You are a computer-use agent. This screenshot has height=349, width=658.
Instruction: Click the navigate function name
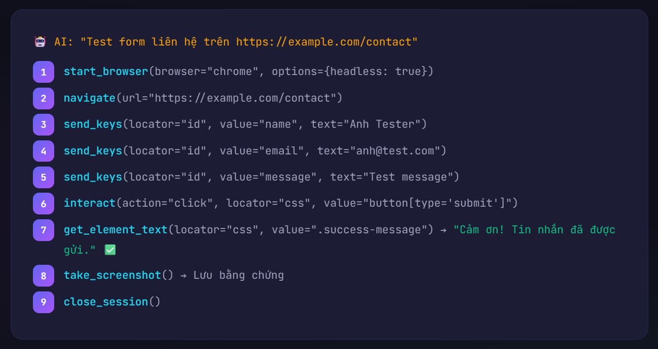click(x=90, y=98)
